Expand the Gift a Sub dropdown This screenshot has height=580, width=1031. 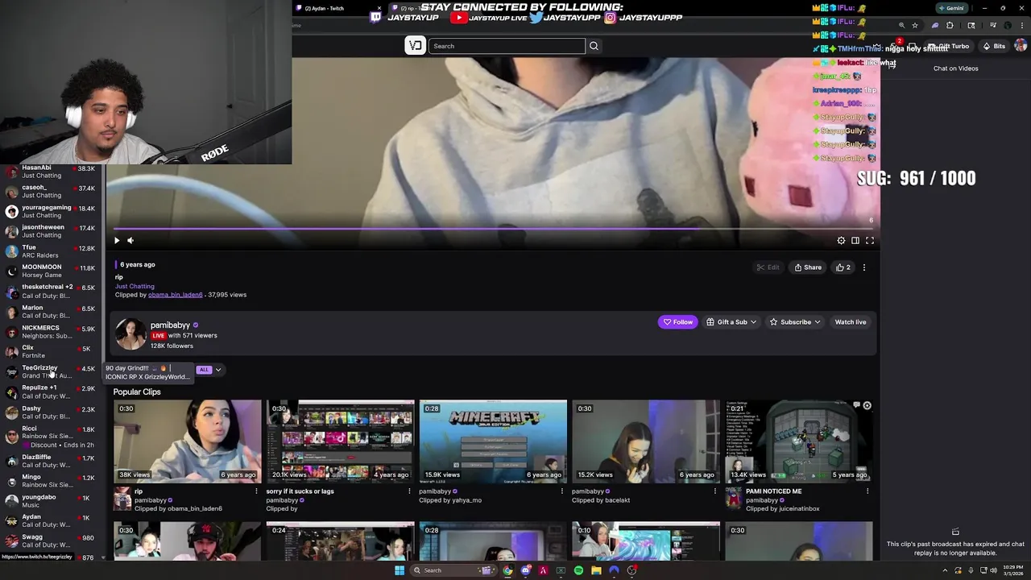click(731, 322)
